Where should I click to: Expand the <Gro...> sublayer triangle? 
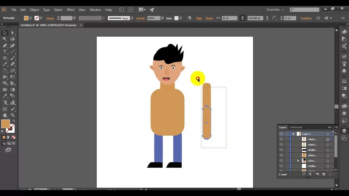(x=298, y=161)
